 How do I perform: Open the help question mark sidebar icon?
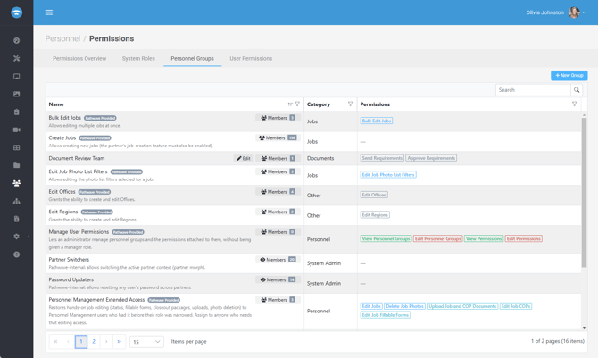pos(16,254)
